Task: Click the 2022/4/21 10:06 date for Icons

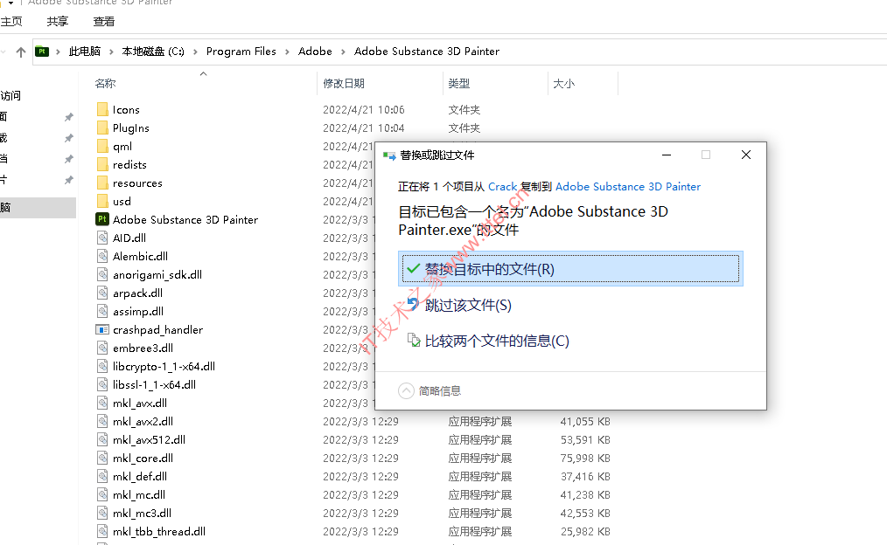Action: (364, 109)
